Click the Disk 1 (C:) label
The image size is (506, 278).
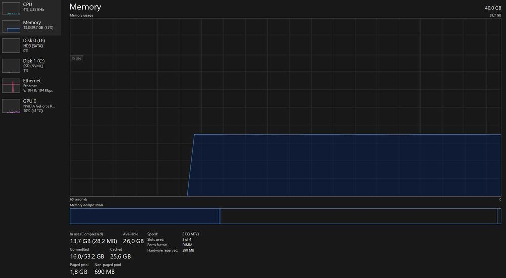click(x=34, y=61)
